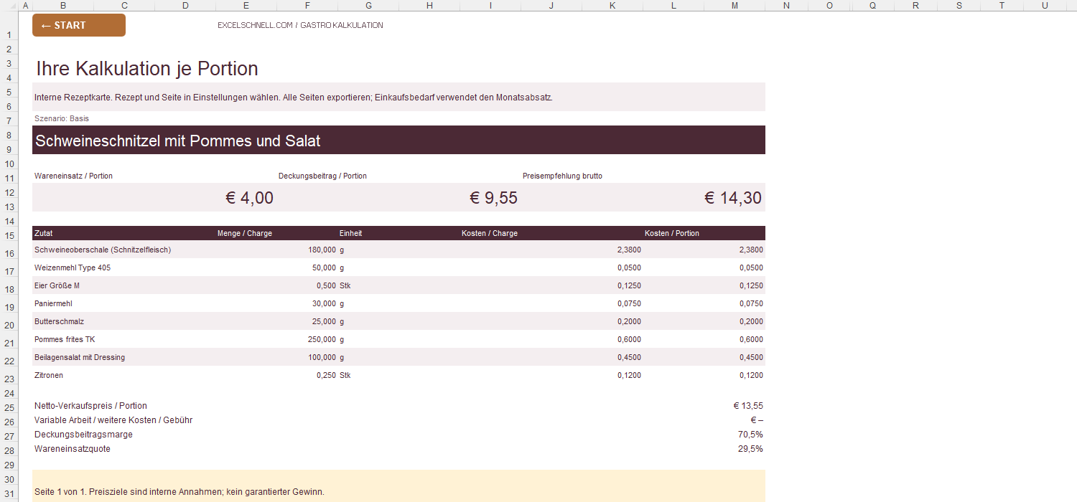
Task: Click the Seite 1 von 1 footer note
Action: (x=179, y=492)
